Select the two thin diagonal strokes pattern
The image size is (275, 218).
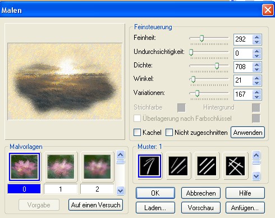pos(178,166)
